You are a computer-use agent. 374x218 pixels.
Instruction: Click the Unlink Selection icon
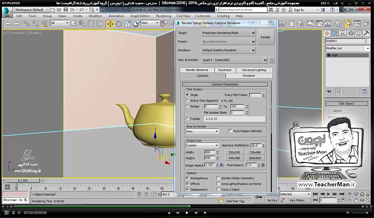click(36, 24)
